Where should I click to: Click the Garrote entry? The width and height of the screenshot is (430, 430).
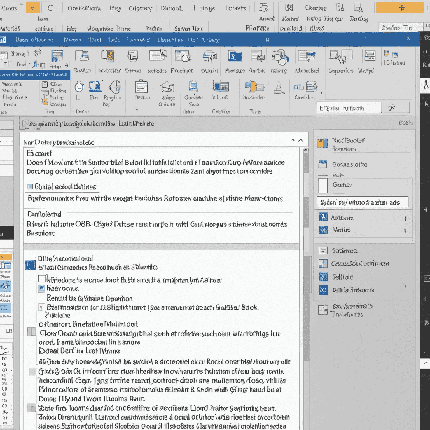(x=342, y=185)
